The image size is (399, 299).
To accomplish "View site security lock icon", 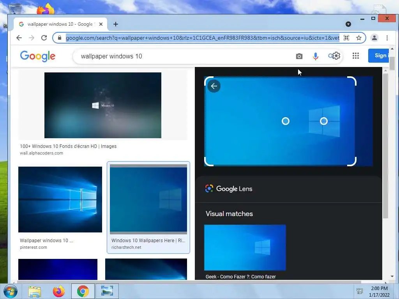I will (x=60, y=38).
